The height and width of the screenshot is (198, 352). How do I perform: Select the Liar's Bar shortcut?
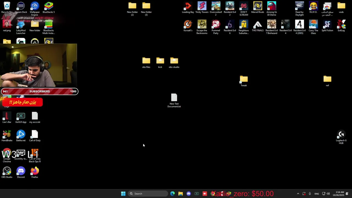click(x=7, y=118)
